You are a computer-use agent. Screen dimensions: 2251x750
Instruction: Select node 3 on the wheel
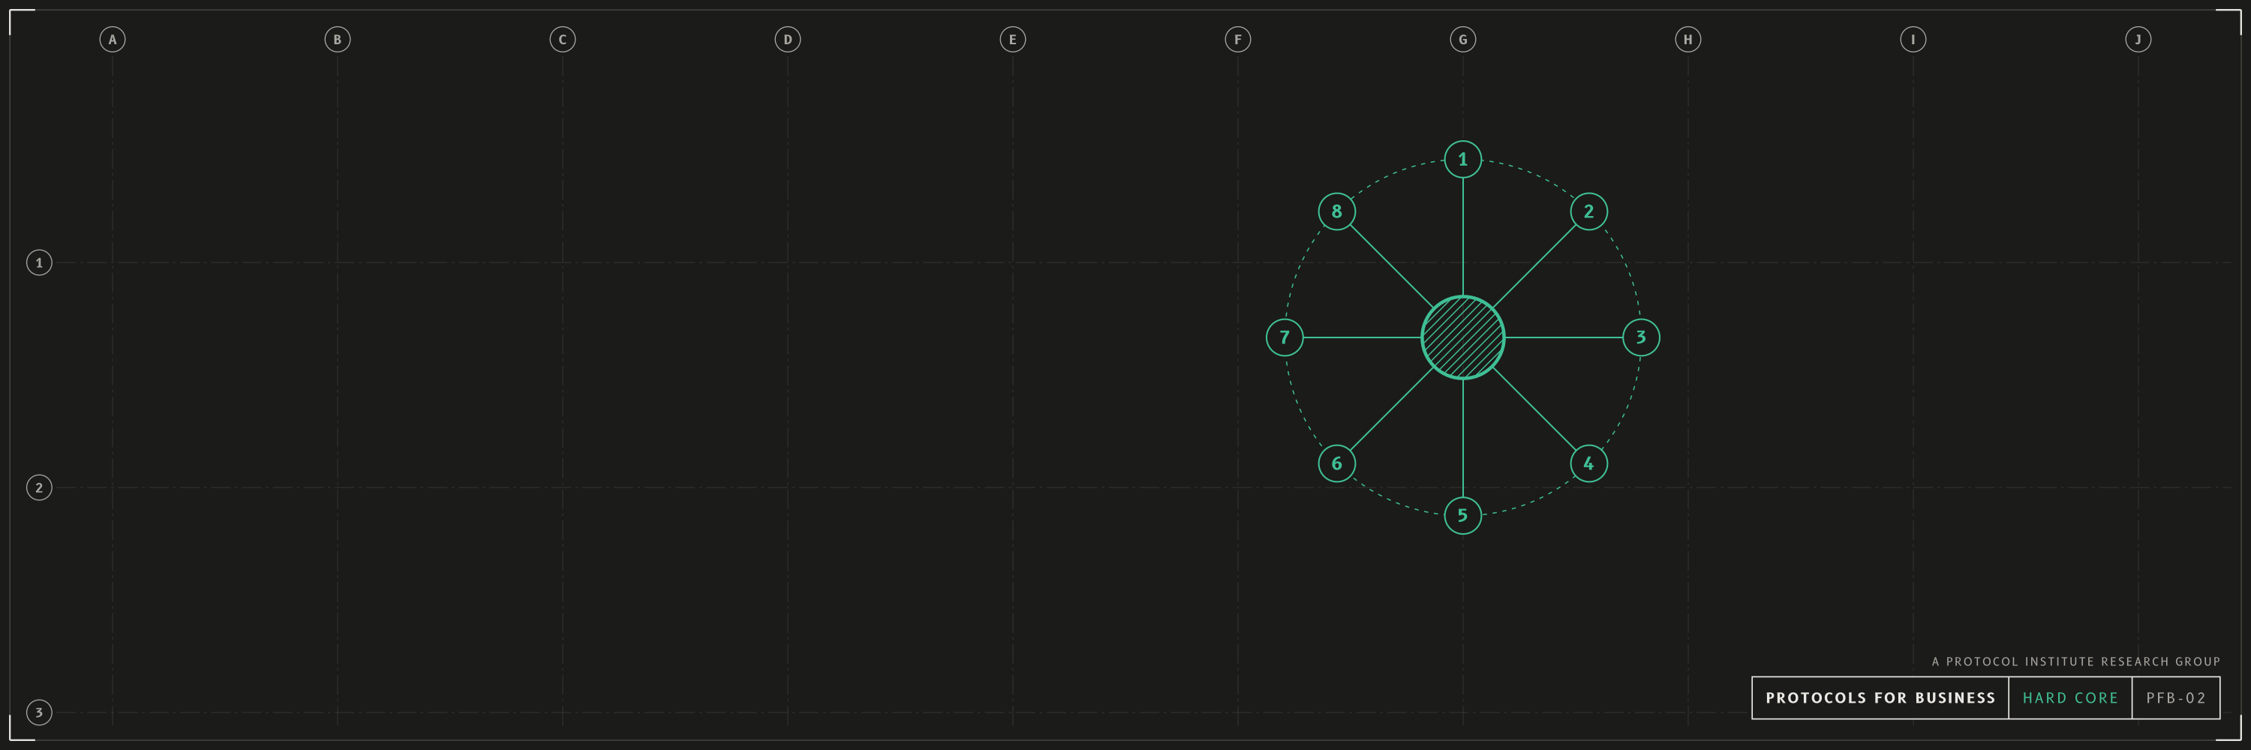click(x=1641, y=337)
